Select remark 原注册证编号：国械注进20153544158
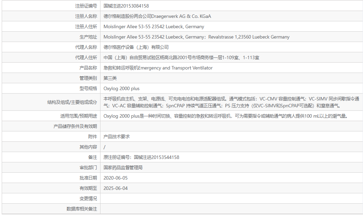This screenshot has height=215, width=363. [141, 157]
